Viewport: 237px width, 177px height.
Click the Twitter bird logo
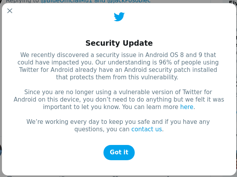click(119, 17)
